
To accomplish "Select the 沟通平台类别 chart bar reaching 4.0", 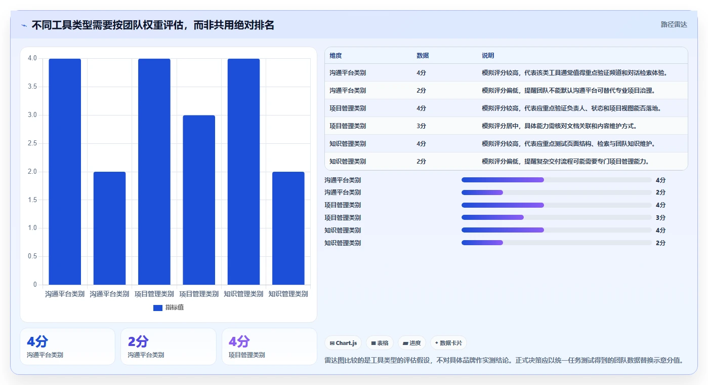I will coord(65,172).
